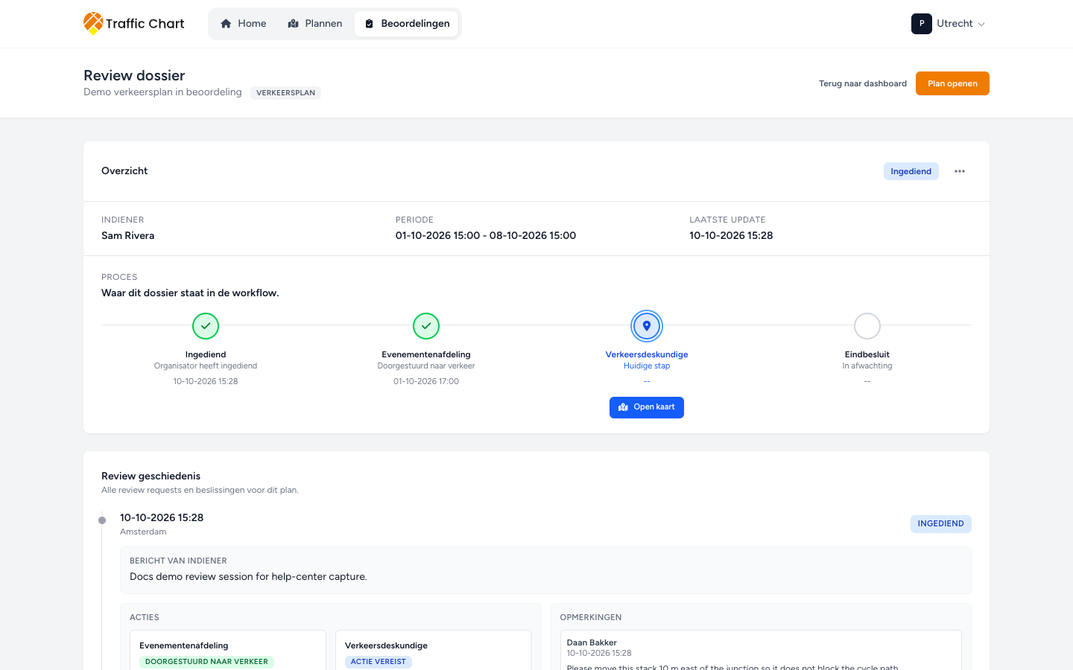Follow the Terug naar dashboard link
Viewport: 1073px width, 670px height.
[x=863, y=83]
